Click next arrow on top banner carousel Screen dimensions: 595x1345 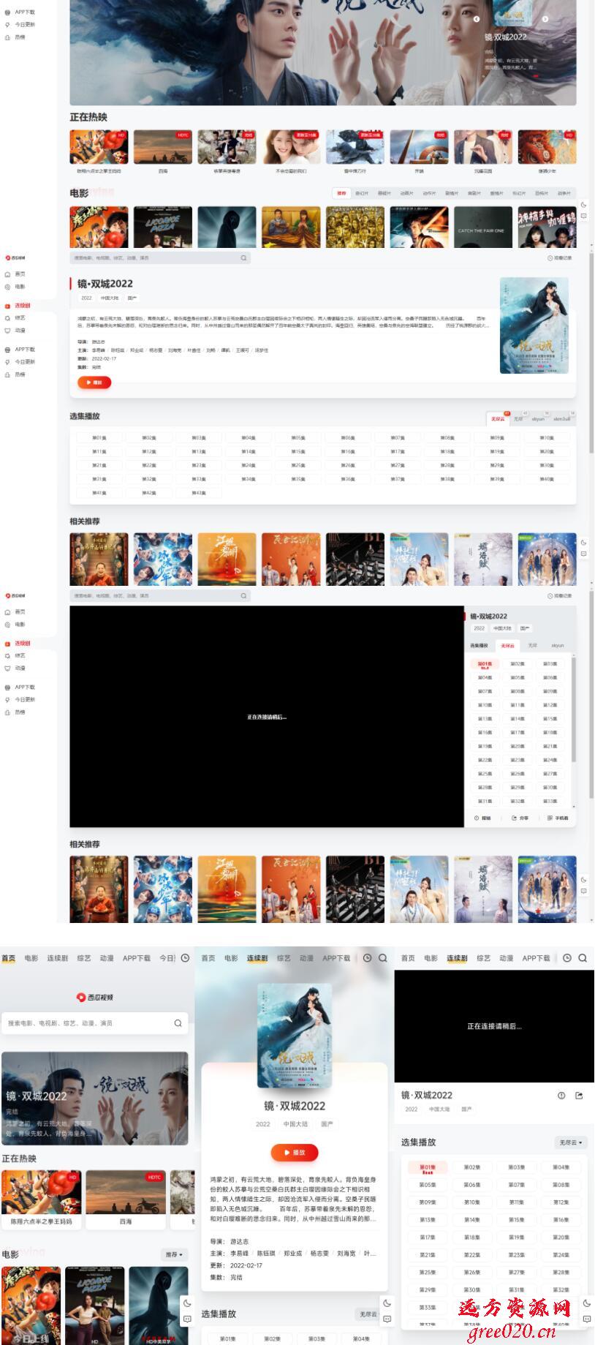545,19
